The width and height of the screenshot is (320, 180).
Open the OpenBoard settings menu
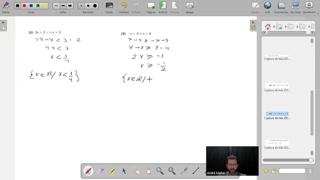[x=309, y=7]
